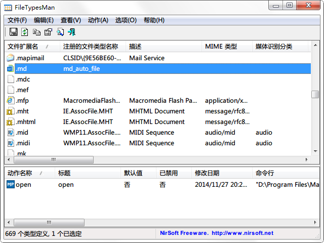Open the 帮助(H) menu

coord(154,20)
